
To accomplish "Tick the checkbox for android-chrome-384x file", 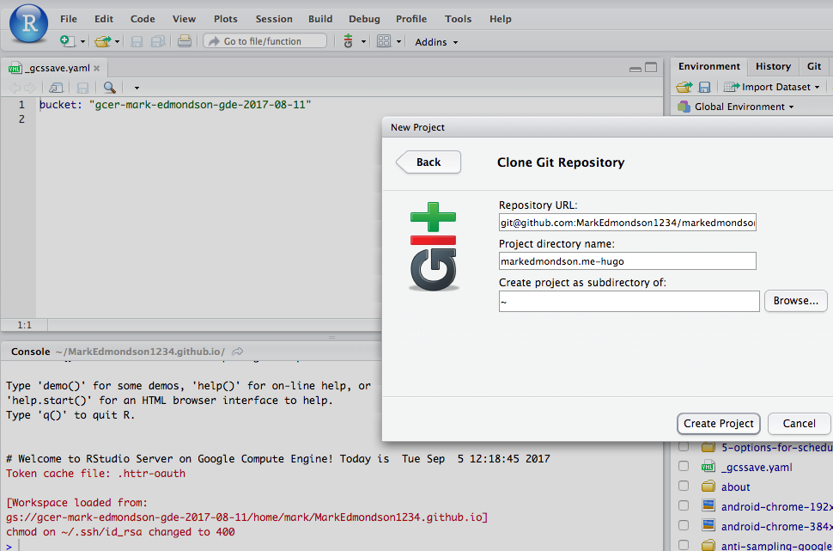I will tap(684, 526).
